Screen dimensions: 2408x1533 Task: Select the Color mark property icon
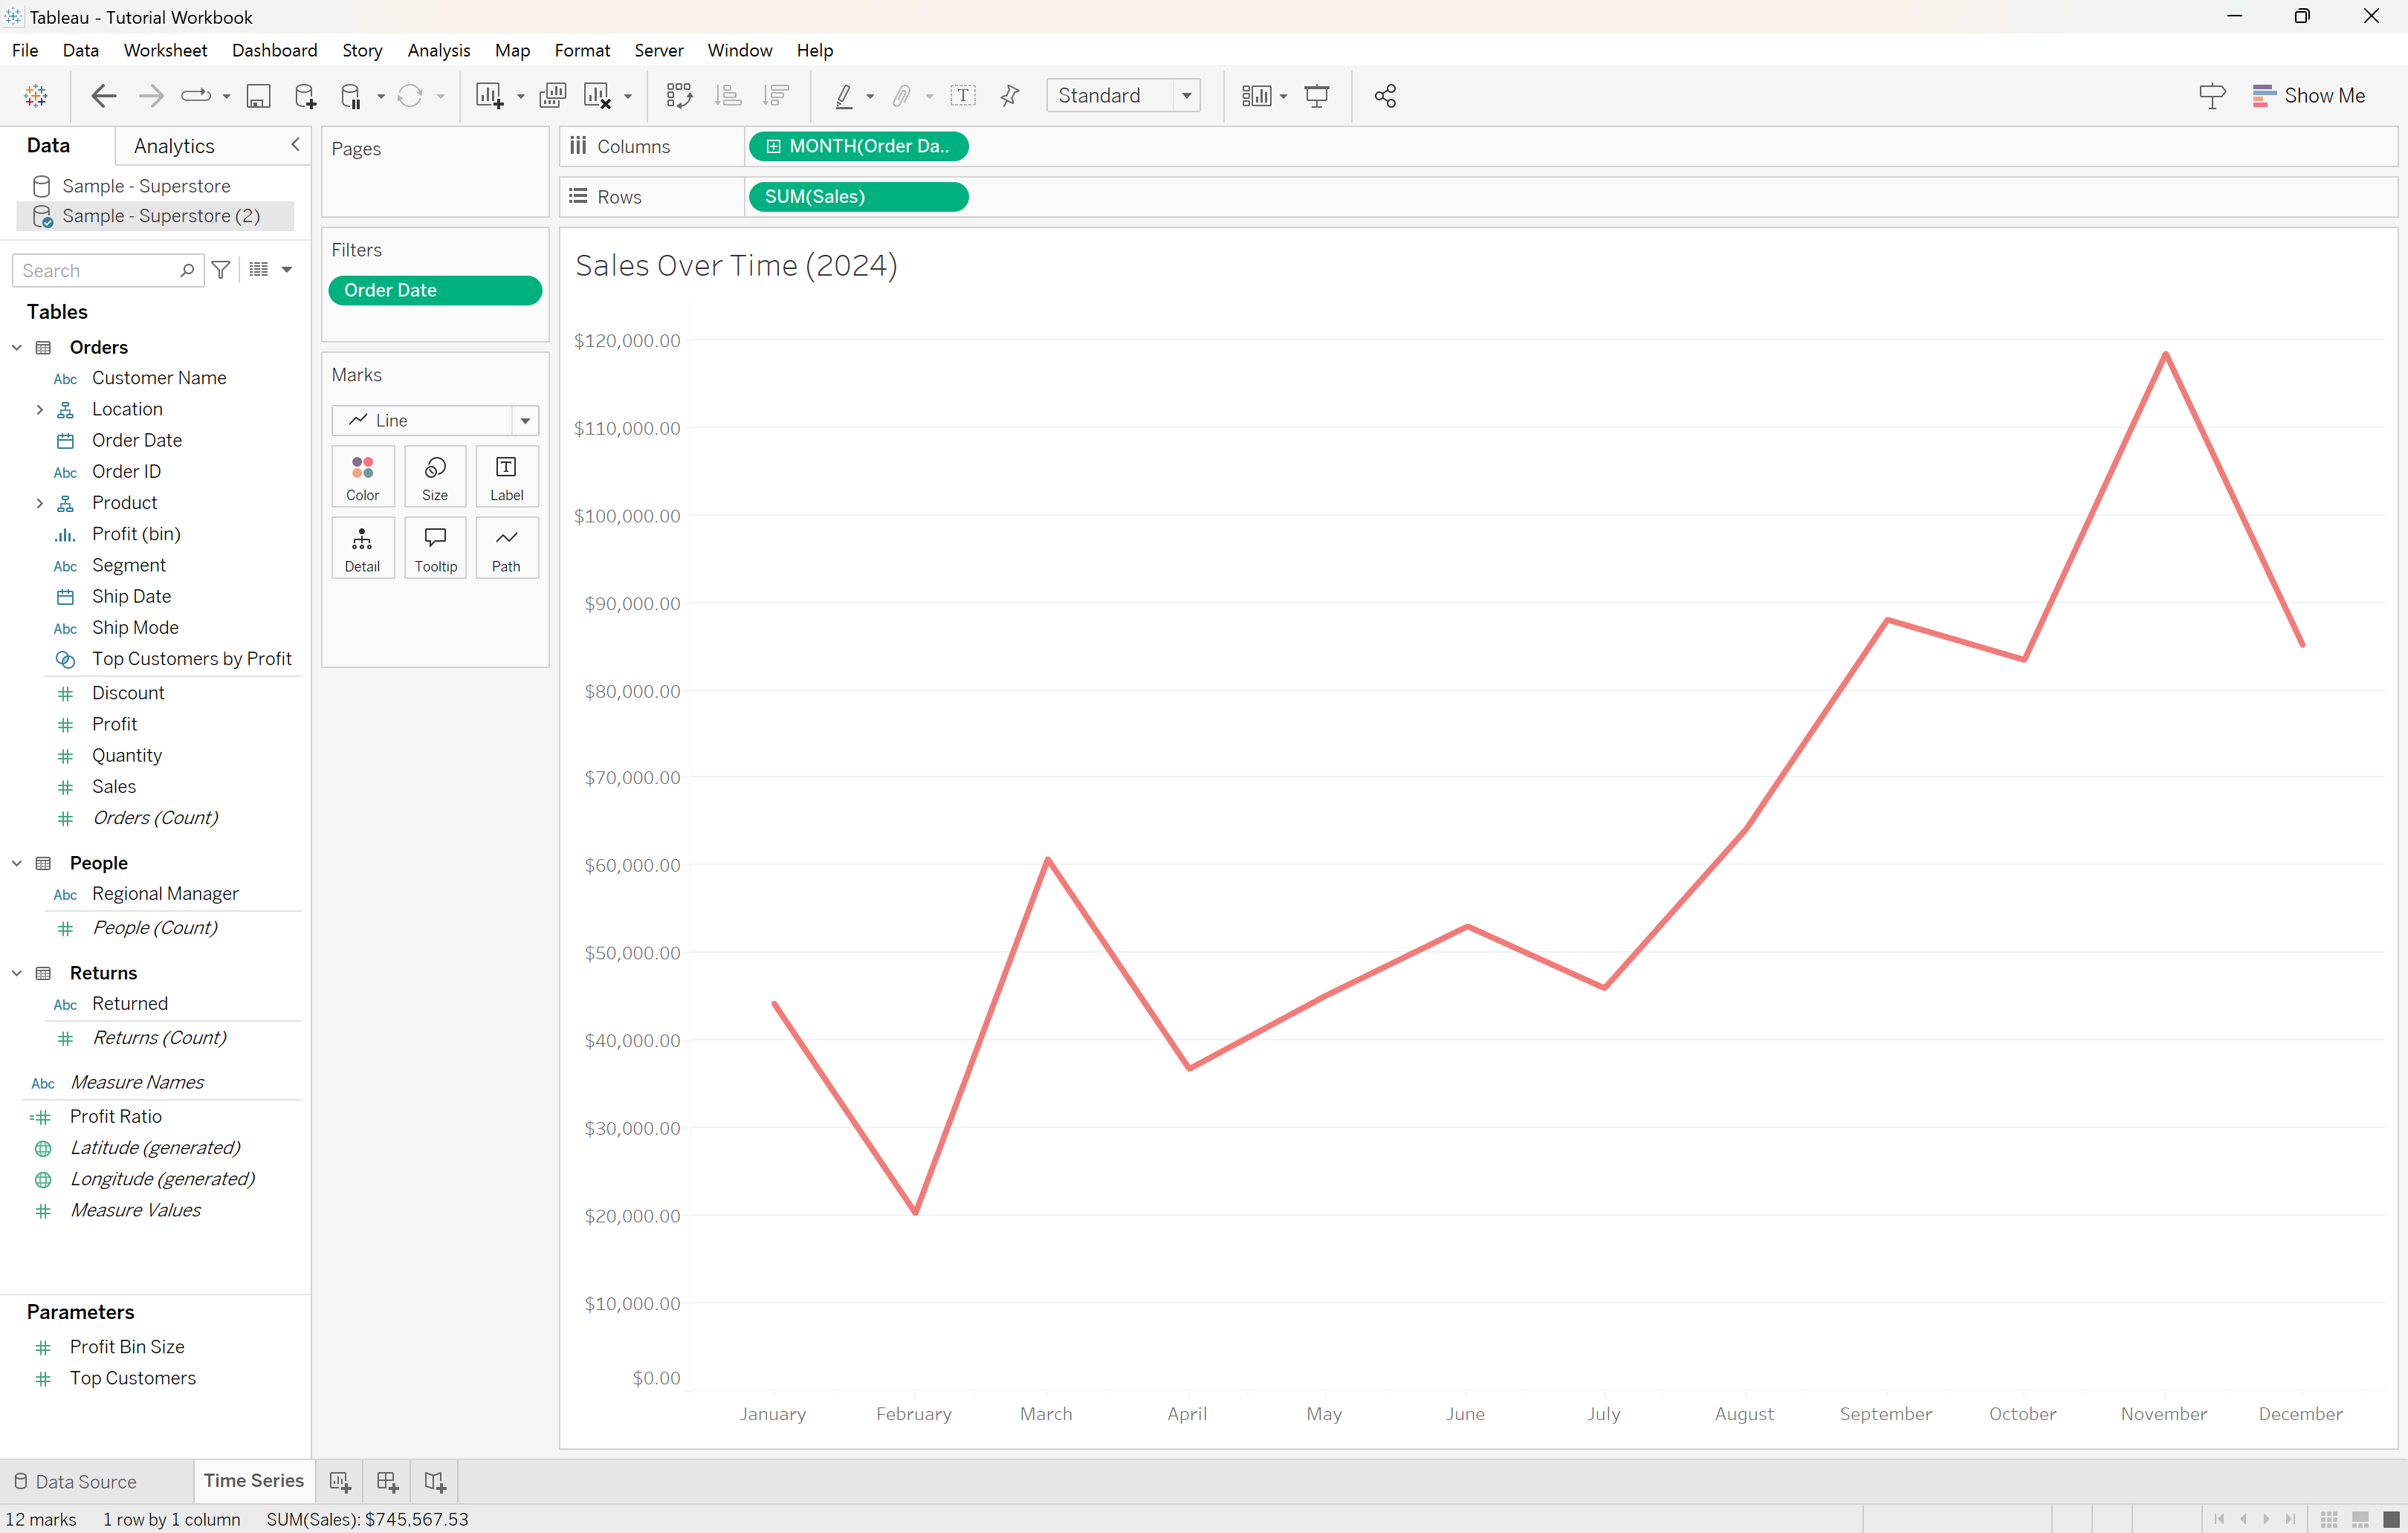363,477
